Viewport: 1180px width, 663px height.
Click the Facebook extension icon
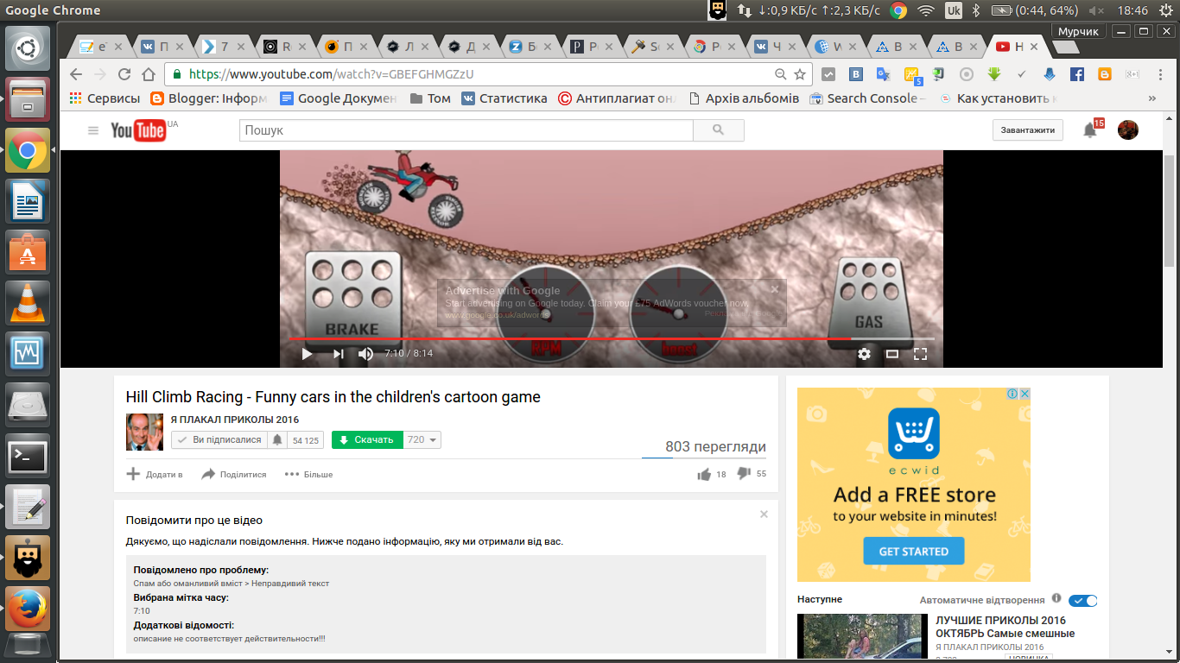[1077, 74]
